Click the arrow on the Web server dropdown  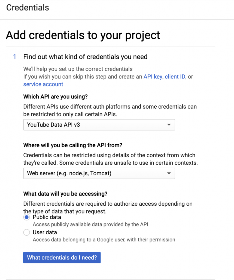pyautogui.click(x=169, y=173)
